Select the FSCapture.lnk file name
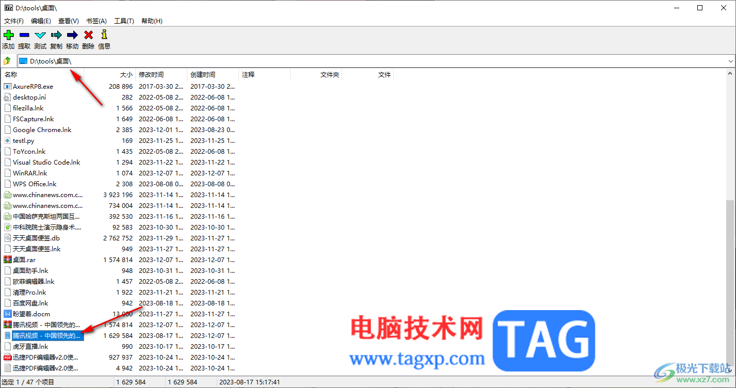This screenshot has height=388, width=736. click(34, 119)
